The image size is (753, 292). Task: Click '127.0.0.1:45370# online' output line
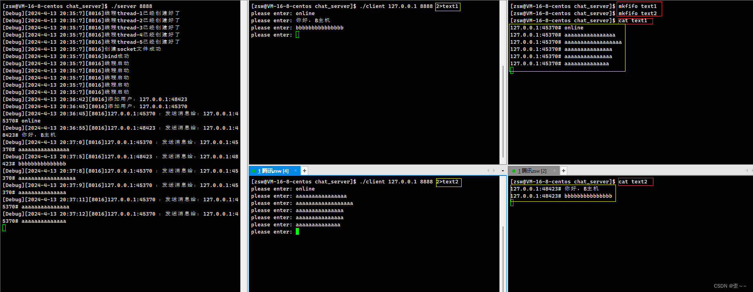[x=547, y=28]
